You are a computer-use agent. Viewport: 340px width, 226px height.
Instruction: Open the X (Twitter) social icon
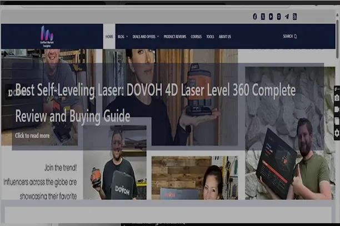coord(263,17)
